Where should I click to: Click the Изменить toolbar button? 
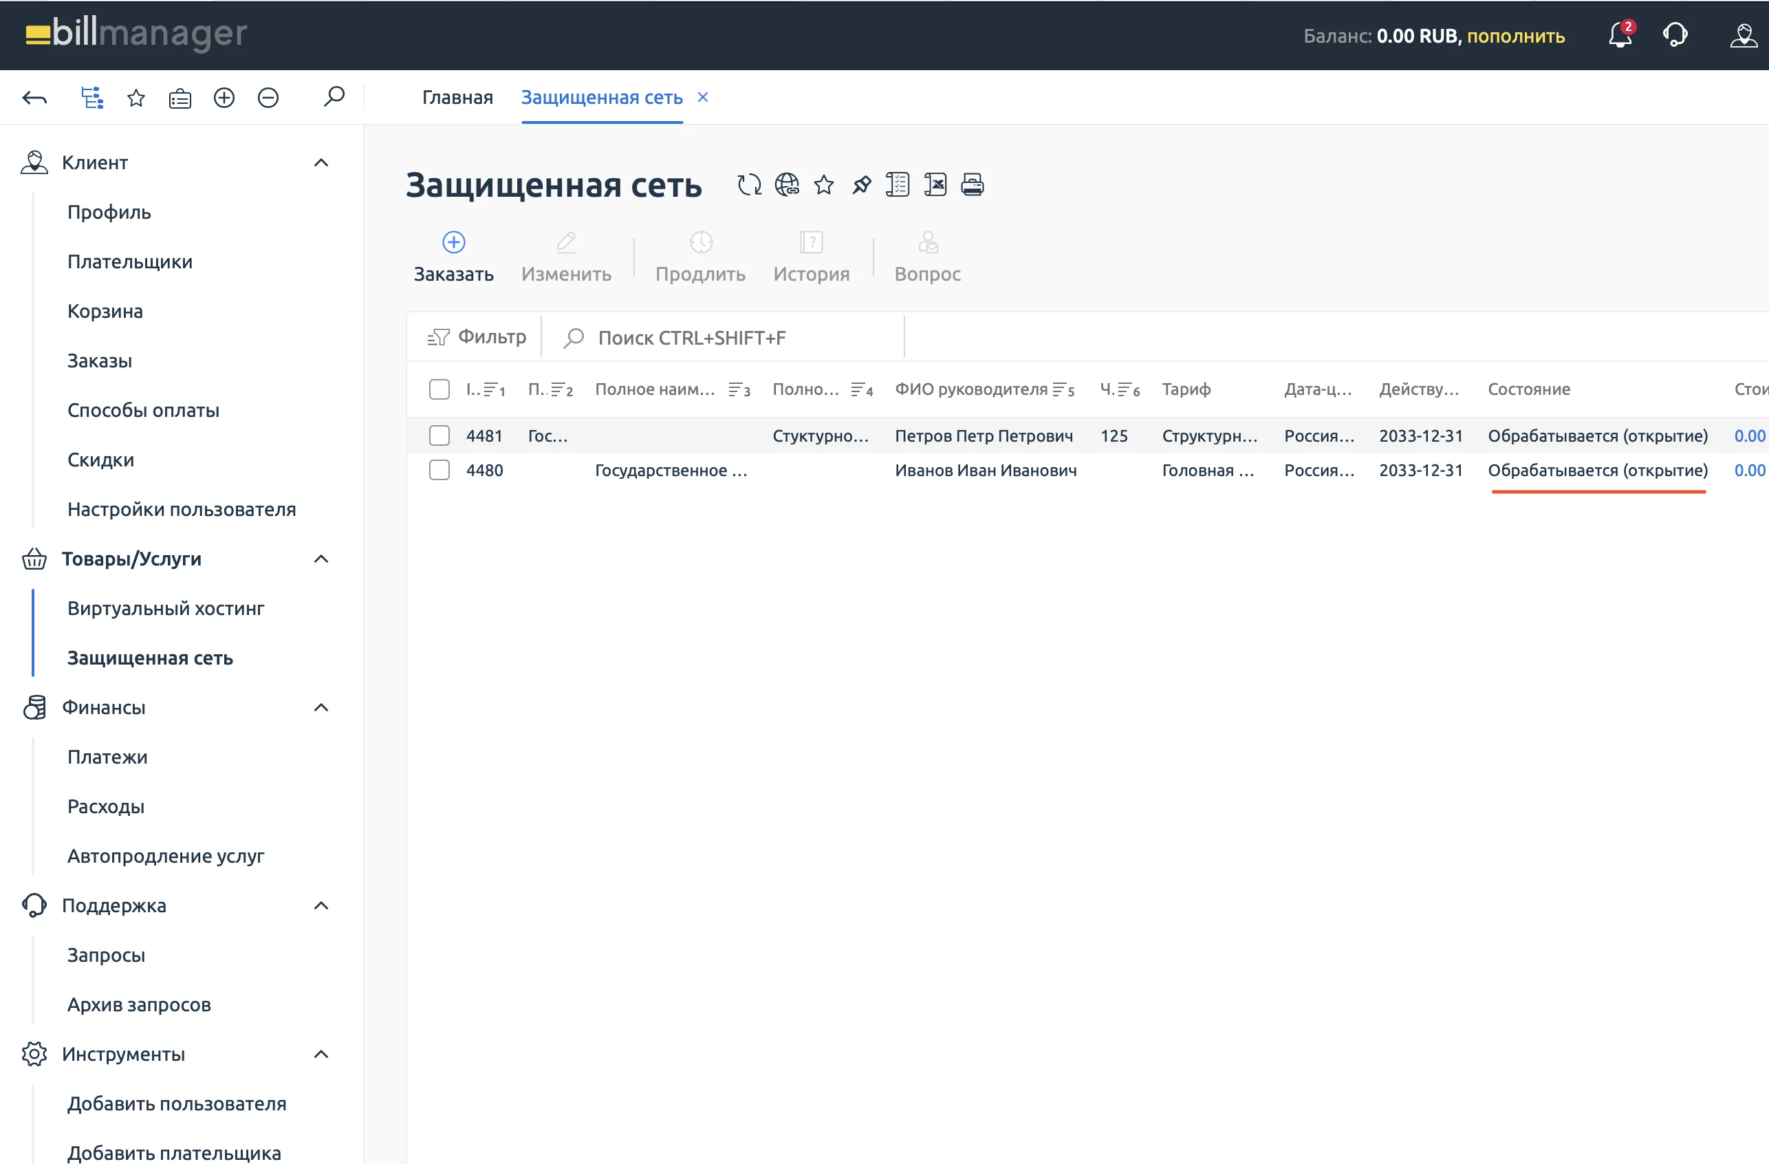[x=566, y=258]
